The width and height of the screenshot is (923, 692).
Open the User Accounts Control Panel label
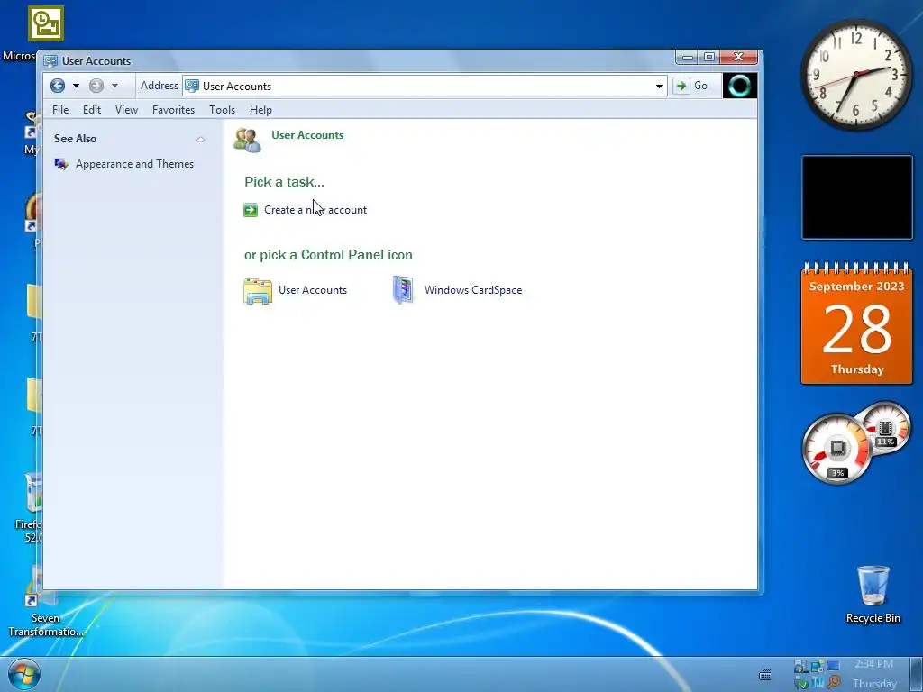click(x=313, y=290)
